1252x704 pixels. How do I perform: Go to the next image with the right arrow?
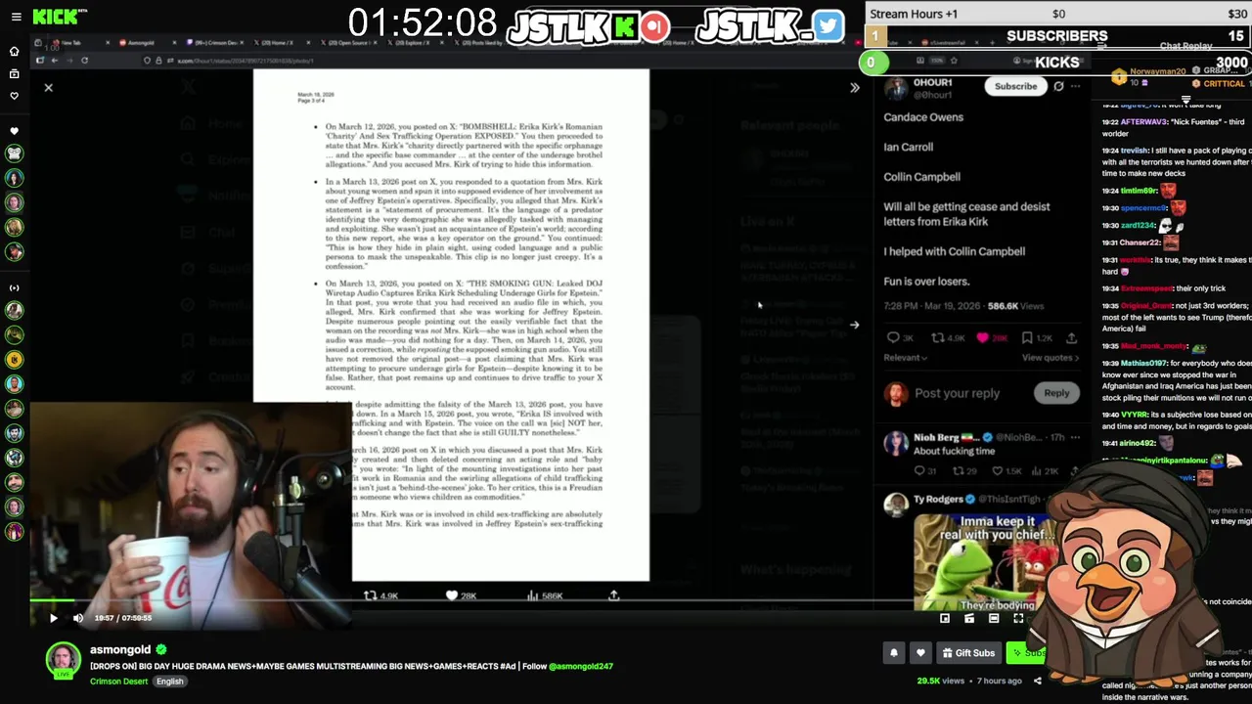coord(854,326)
